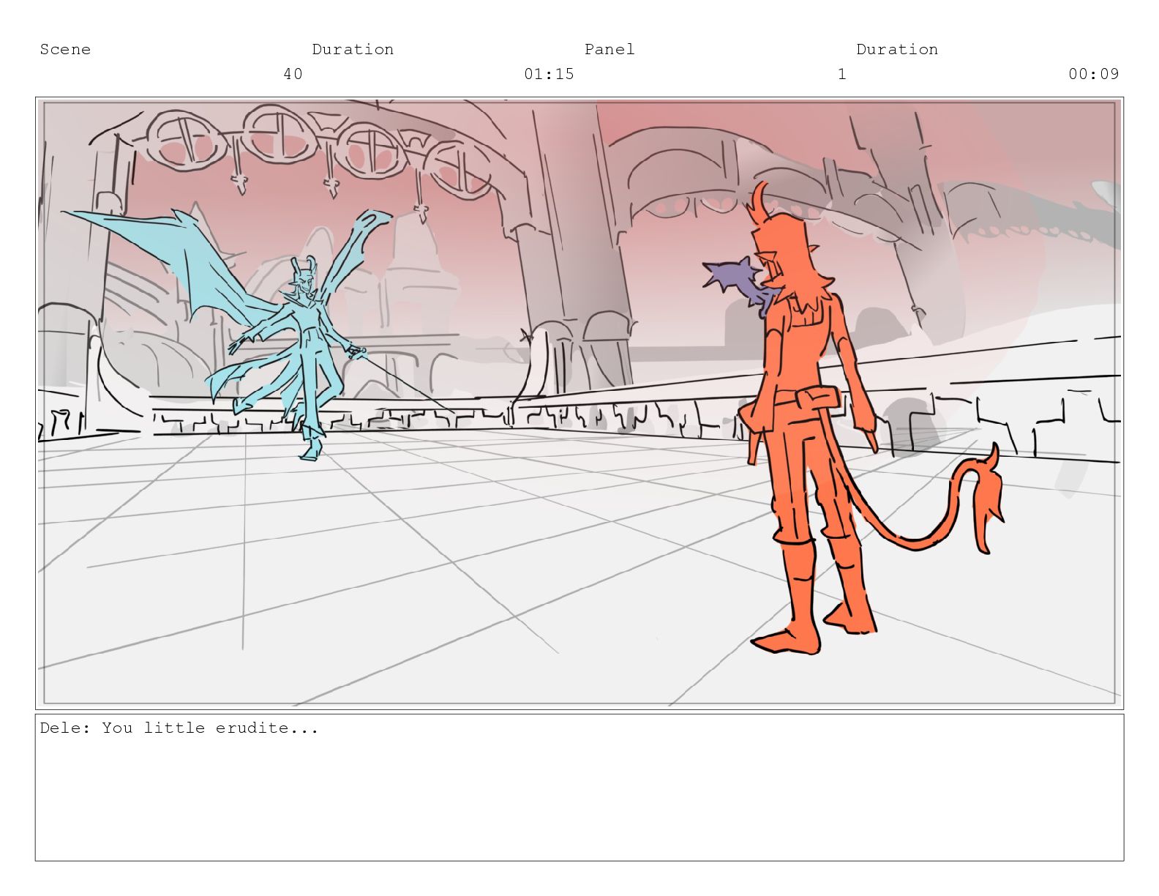
Task: Click the 'Panel' header label
Action: (x=609, y=50)
